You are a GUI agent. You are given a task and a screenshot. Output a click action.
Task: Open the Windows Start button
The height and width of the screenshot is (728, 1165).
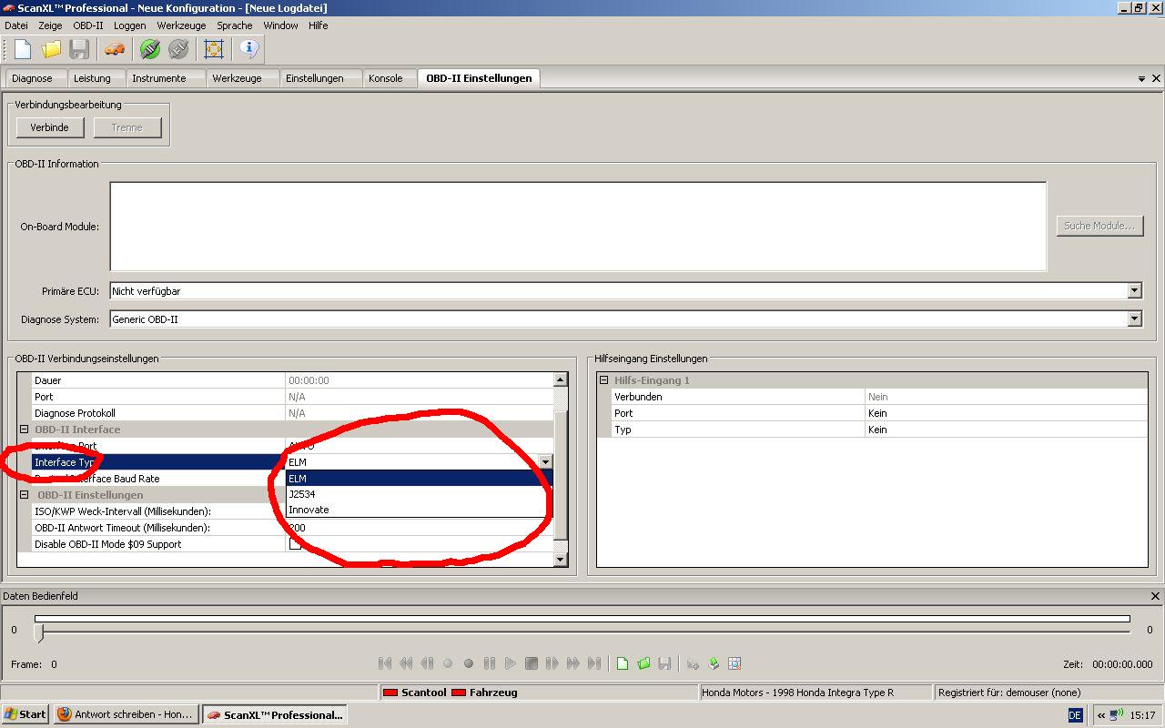click(25, 714)
